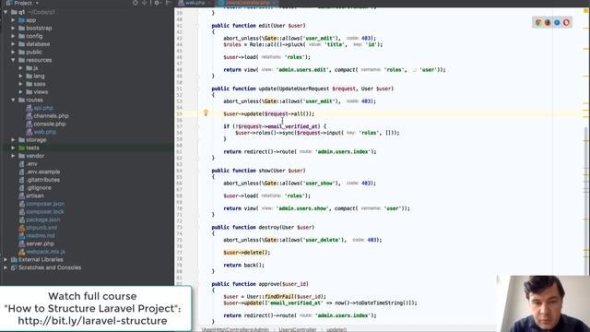Screen dimensions: 590x332
Task: Expand the vendor folder arrow
Action: pos(13,156)
